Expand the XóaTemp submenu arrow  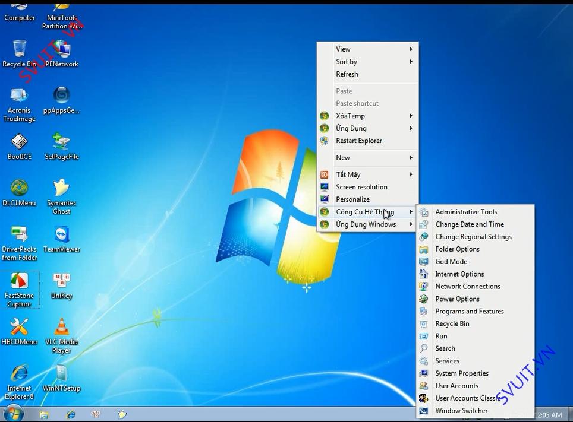tap(411, 116)
